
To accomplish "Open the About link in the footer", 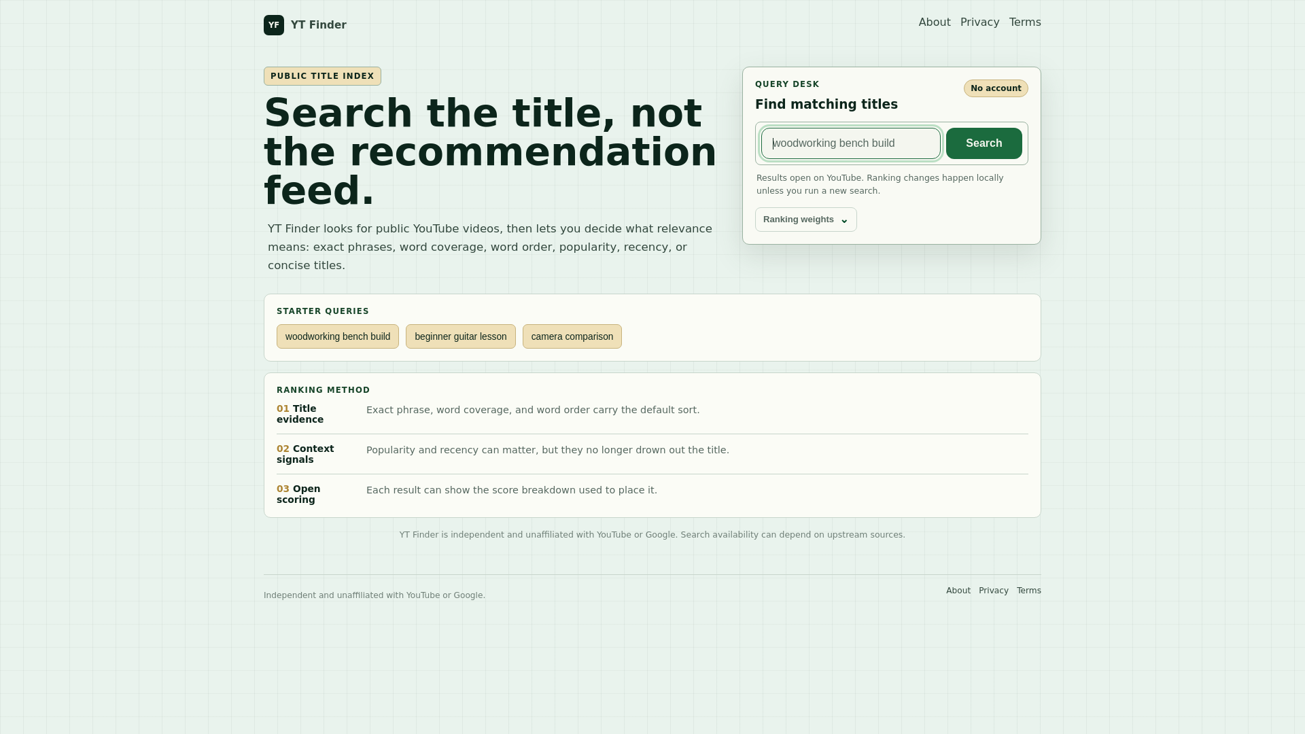I will [x=958, y=591].
